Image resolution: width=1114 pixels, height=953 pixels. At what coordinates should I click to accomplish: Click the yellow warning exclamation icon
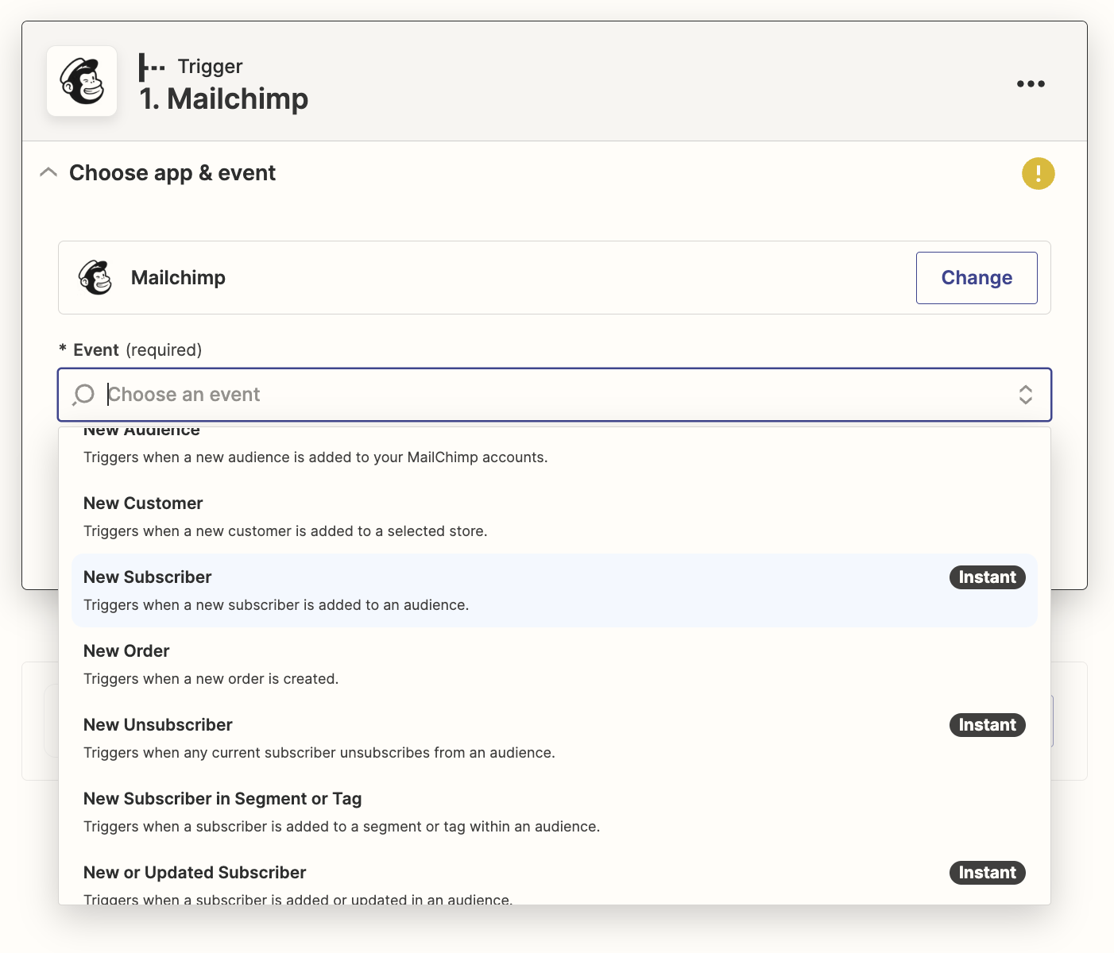coord(1038,173)
